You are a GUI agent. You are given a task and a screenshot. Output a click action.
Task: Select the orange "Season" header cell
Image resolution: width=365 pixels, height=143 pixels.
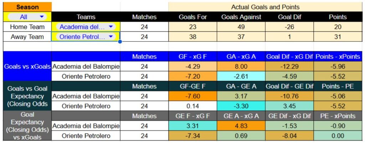click(27, 7)
